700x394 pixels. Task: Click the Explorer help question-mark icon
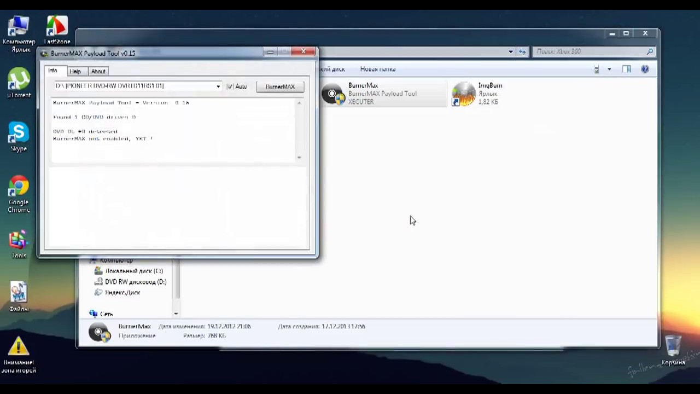point(645,69)
